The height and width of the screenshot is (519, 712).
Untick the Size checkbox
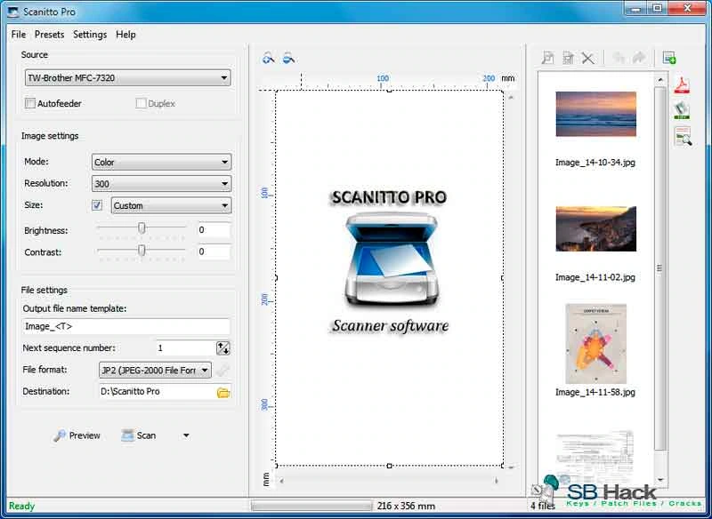[97, 205]
